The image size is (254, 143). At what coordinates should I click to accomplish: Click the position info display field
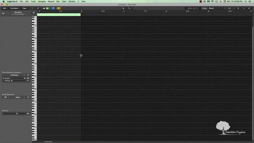coord(193,8)
